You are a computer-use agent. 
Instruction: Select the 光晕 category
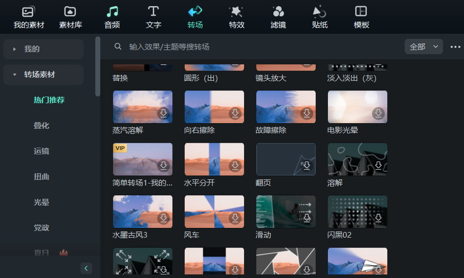[41, 202]
